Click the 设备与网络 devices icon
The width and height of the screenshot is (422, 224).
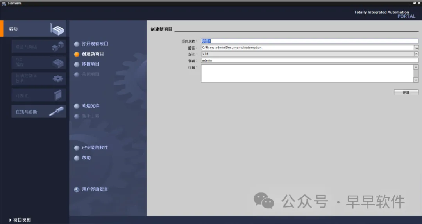point(58,46)
